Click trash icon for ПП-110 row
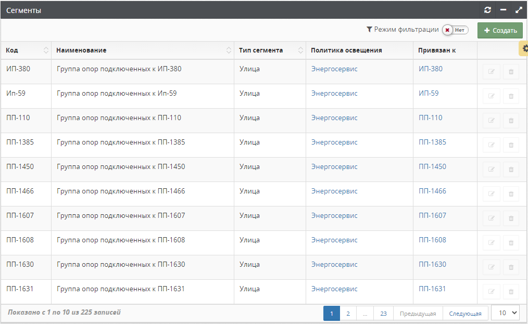The width and height of the screenshot is (528, 324). click(511, 121)
